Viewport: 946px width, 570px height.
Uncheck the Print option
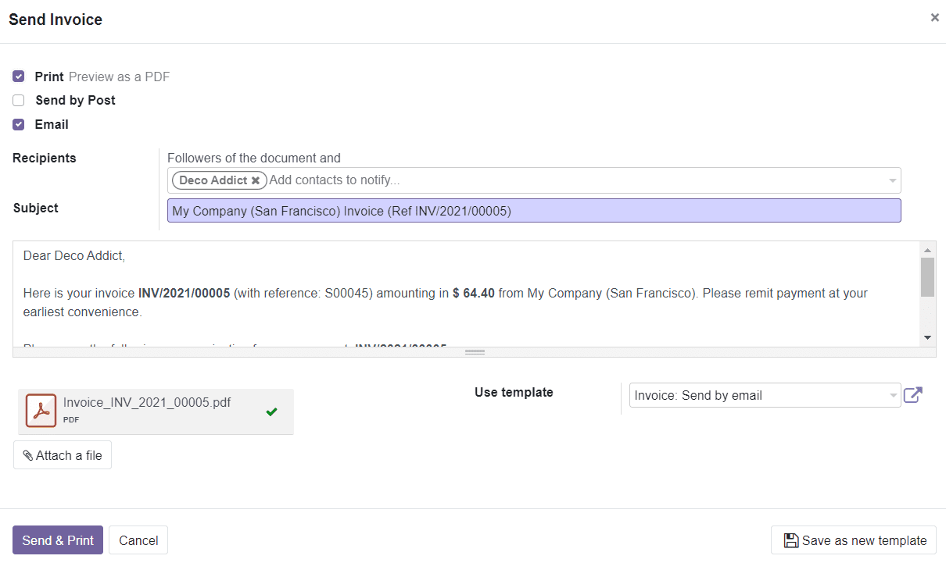point(18,77)
